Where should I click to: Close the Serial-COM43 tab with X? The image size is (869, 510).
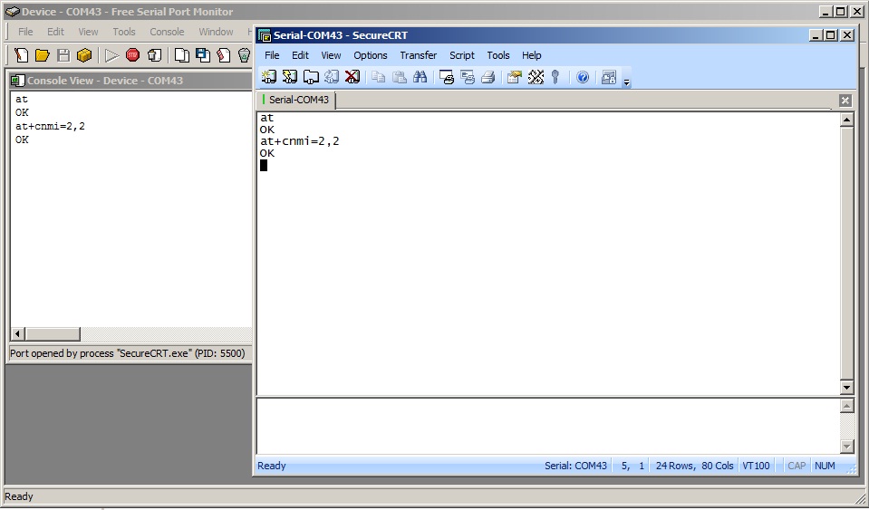[845, 101]
